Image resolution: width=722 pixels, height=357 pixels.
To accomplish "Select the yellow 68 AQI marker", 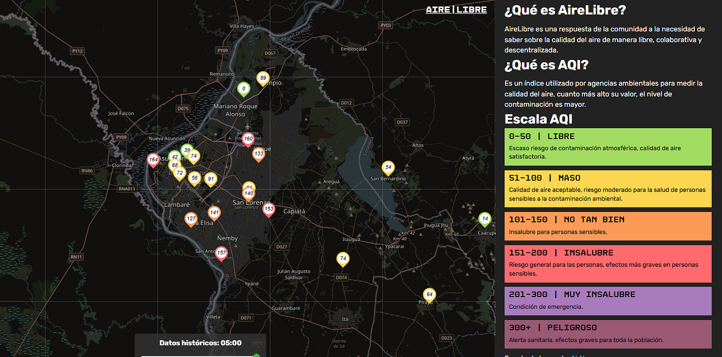I will click(174, 165).
